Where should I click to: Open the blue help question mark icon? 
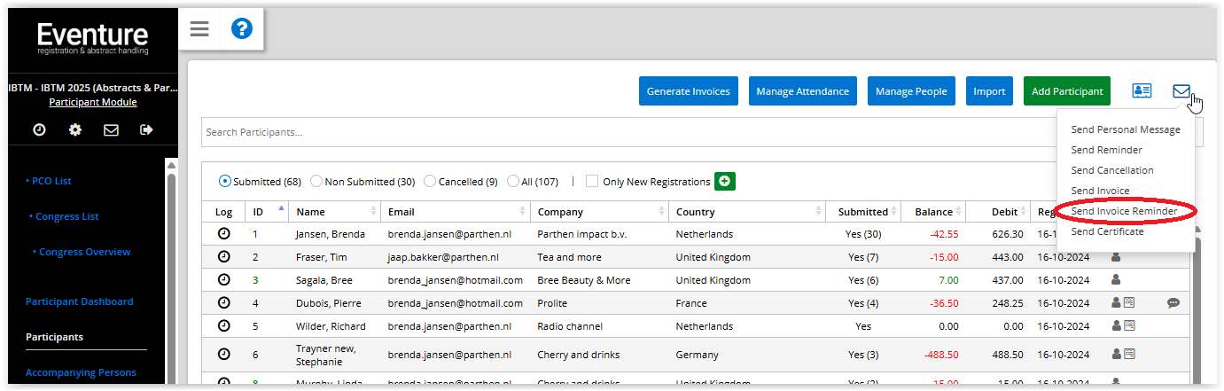coord(242,29)
